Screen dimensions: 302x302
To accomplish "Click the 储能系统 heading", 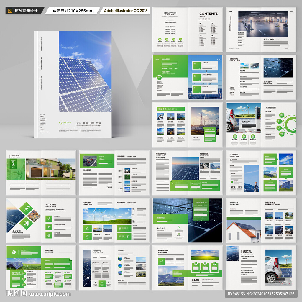I will click(x=247, y=251).
